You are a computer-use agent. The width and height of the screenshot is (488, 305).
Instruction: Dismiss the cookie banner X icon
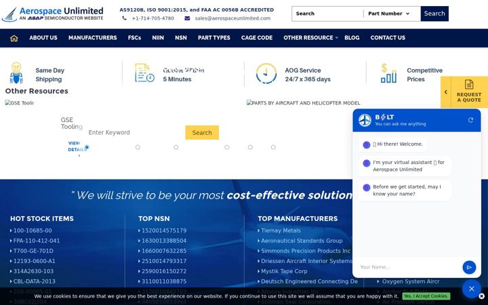pyautogui.click(x=481, y=296)
